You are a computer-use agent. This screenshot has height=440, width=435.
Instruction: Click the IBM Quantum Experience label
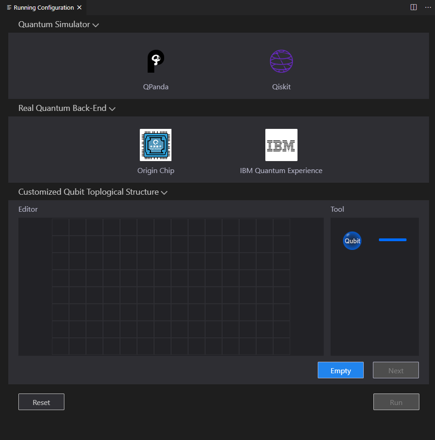pos(281,171)
